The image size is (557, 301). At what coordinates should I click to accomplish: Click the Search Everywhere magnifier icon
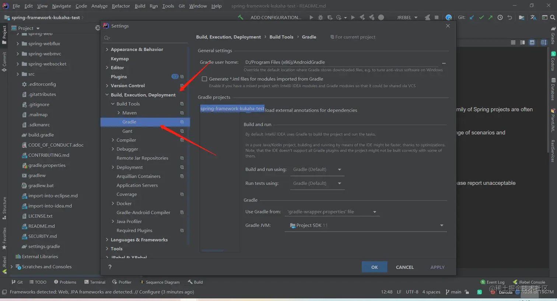point(553,17)
